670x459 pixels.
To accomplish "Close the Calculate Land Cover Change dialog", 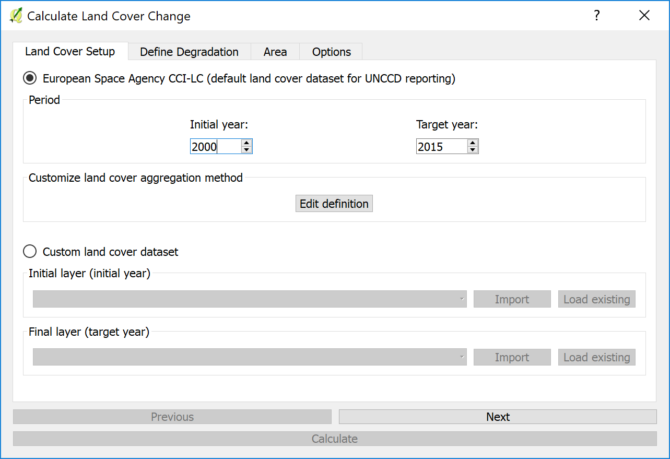I will [x=644, y=16].
